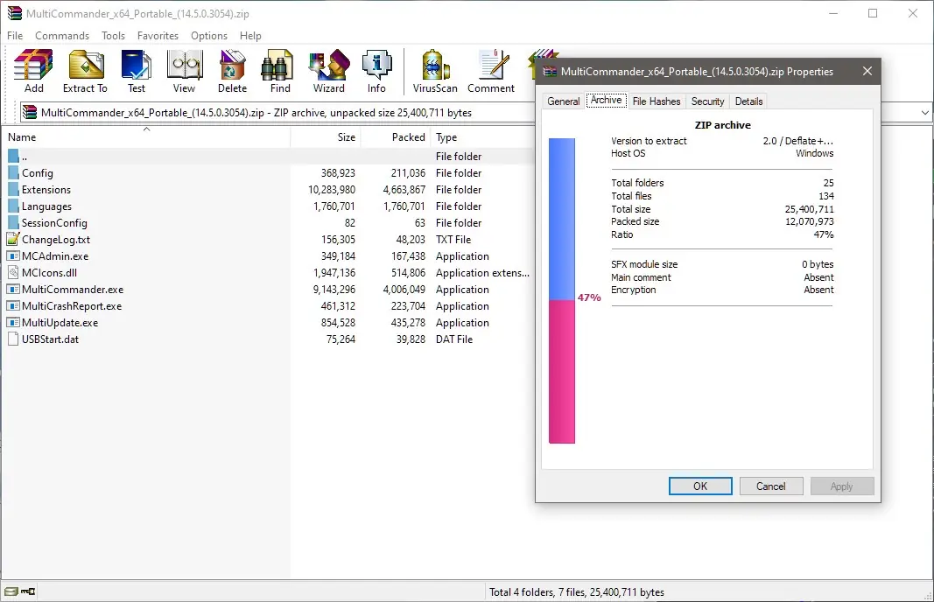Switch to the Details tab
This screenshot has width=934, height=602.
748,101
